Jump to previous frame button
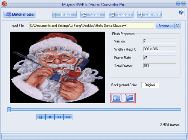Image resolution: width=188 pixels, height=140 pixels. click(x=59, y=117)
